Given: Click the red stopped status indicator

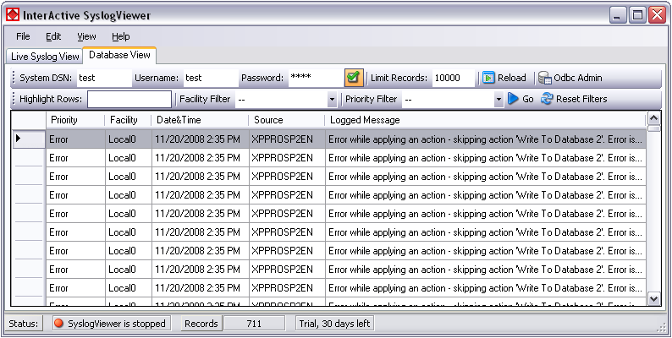Looking at the screenshot, I should [59, 324].
